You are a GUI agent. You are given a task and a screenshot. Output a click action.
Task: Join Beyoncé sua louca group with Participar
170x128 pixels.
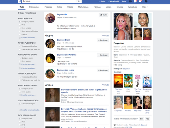point(103,70)
